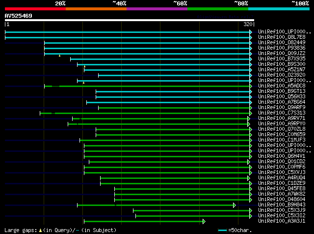The height and width of the screenshot is (234, 314).
Task: Select the UniRef100_B9GT13 label
Action: (x=282, y=91)
